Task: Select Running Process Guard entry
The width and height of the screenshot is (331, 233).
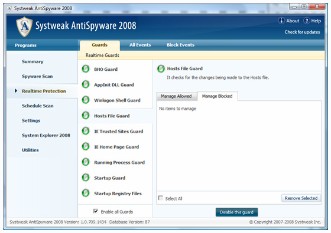Action: [119, 162]
